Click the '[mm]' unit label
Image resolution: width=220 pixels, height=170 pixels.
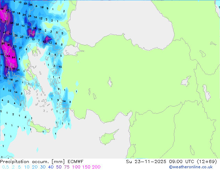(x=58, y=162)
